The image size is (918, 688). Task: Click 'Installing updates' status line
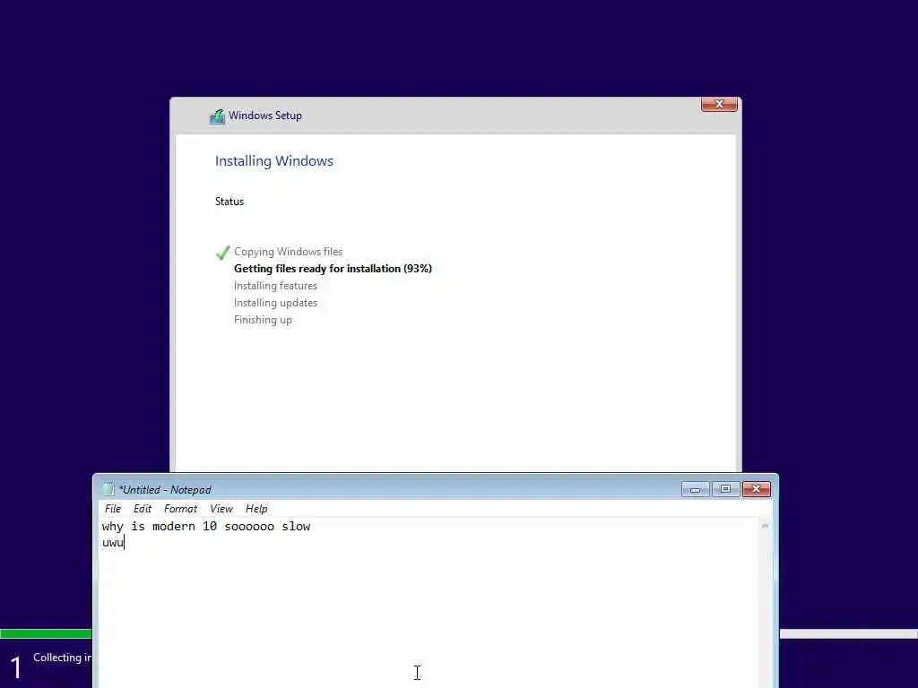[275, 303]
